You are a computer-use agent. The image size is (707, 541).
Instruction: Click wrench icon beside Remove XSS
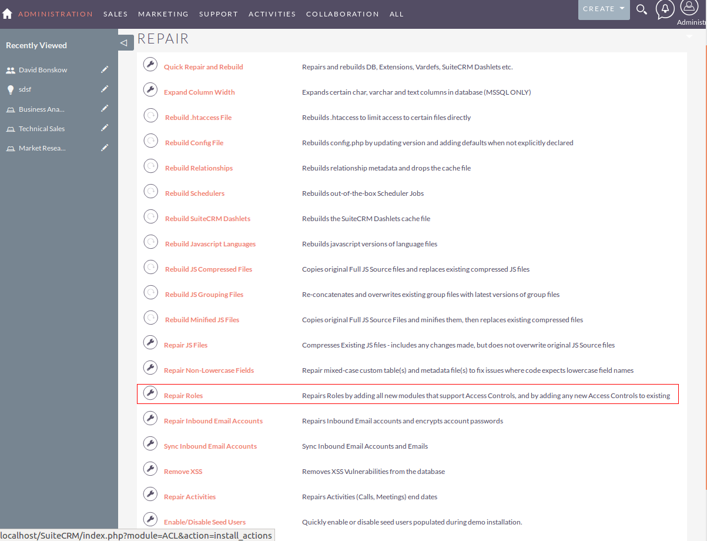pyautogui.click(x=150, y=469)
